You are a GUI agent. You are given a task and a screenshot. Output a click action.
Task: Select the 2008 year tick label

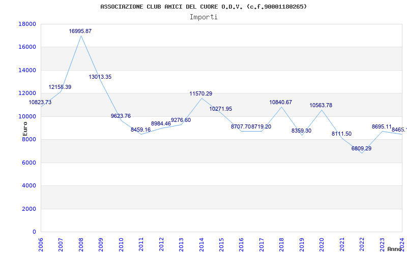point(81,243)
